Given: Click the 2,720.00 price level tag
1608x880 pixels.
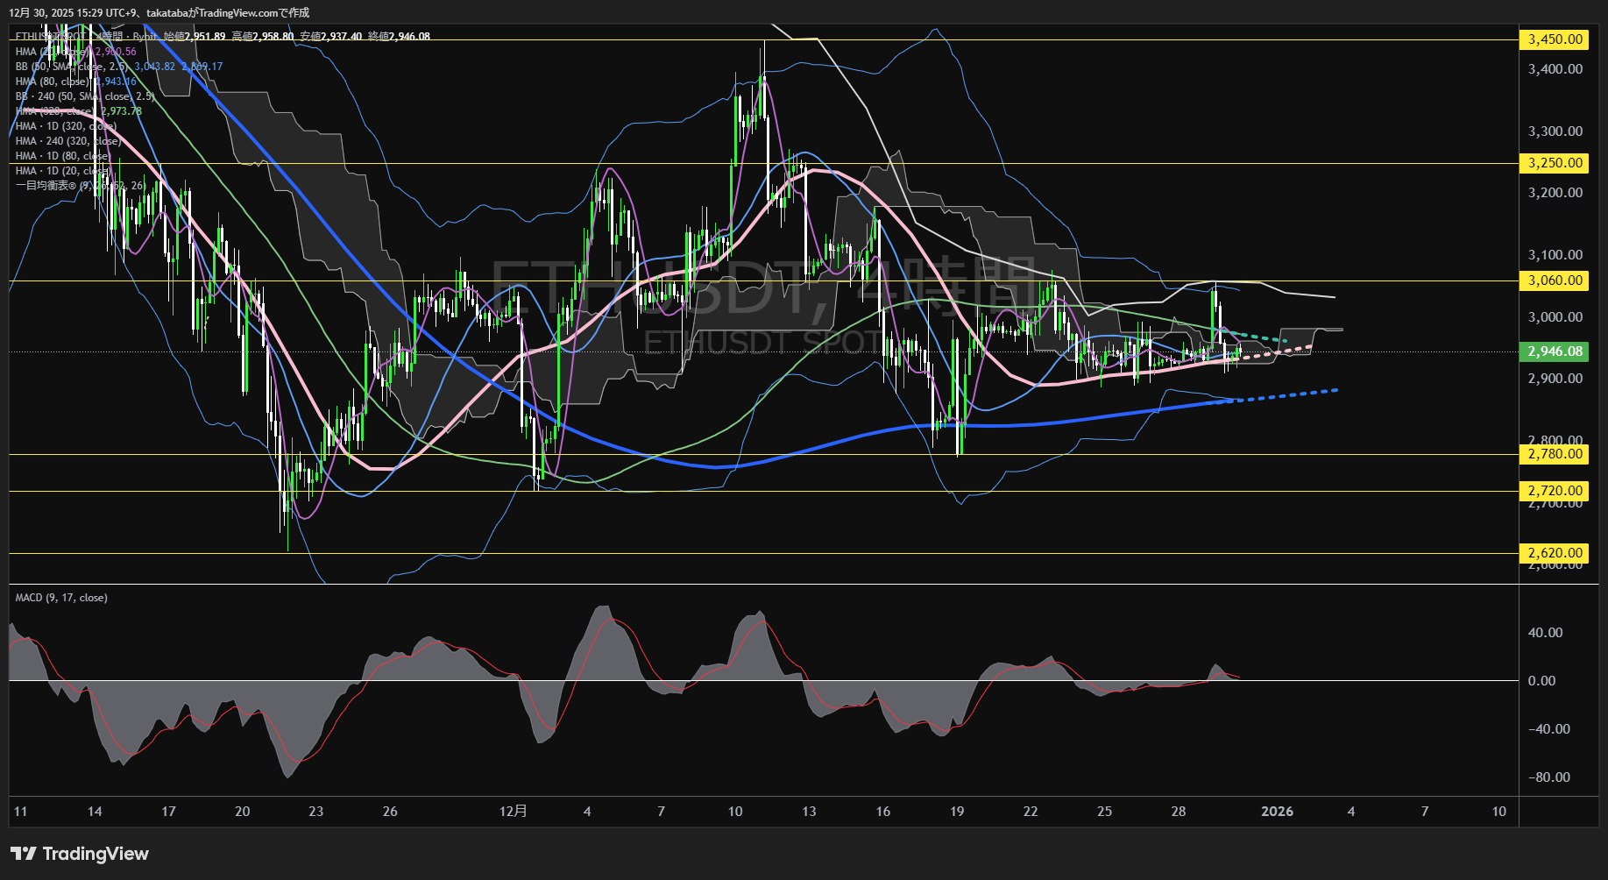Looking at the screenshot, I should (1555, 491).
